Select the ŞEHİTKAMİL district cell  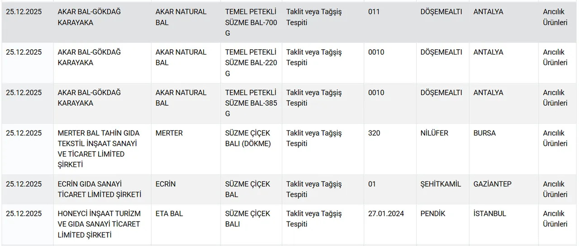click(x=441, y=184)
